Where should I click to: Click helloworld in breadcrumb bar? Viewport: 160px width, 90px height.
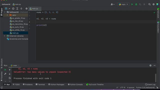pos(6,4)
